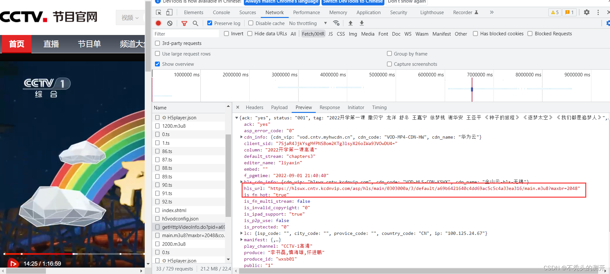610x274 pixels.
Task: Click Always match Chrome's language button
Action: tap(282, 2)
